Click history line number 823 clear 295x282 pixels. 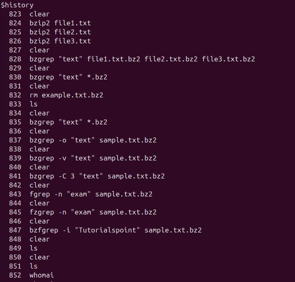(39, 14)
